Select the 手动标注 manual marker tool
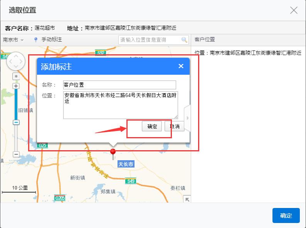 click(x=48, y=40)
